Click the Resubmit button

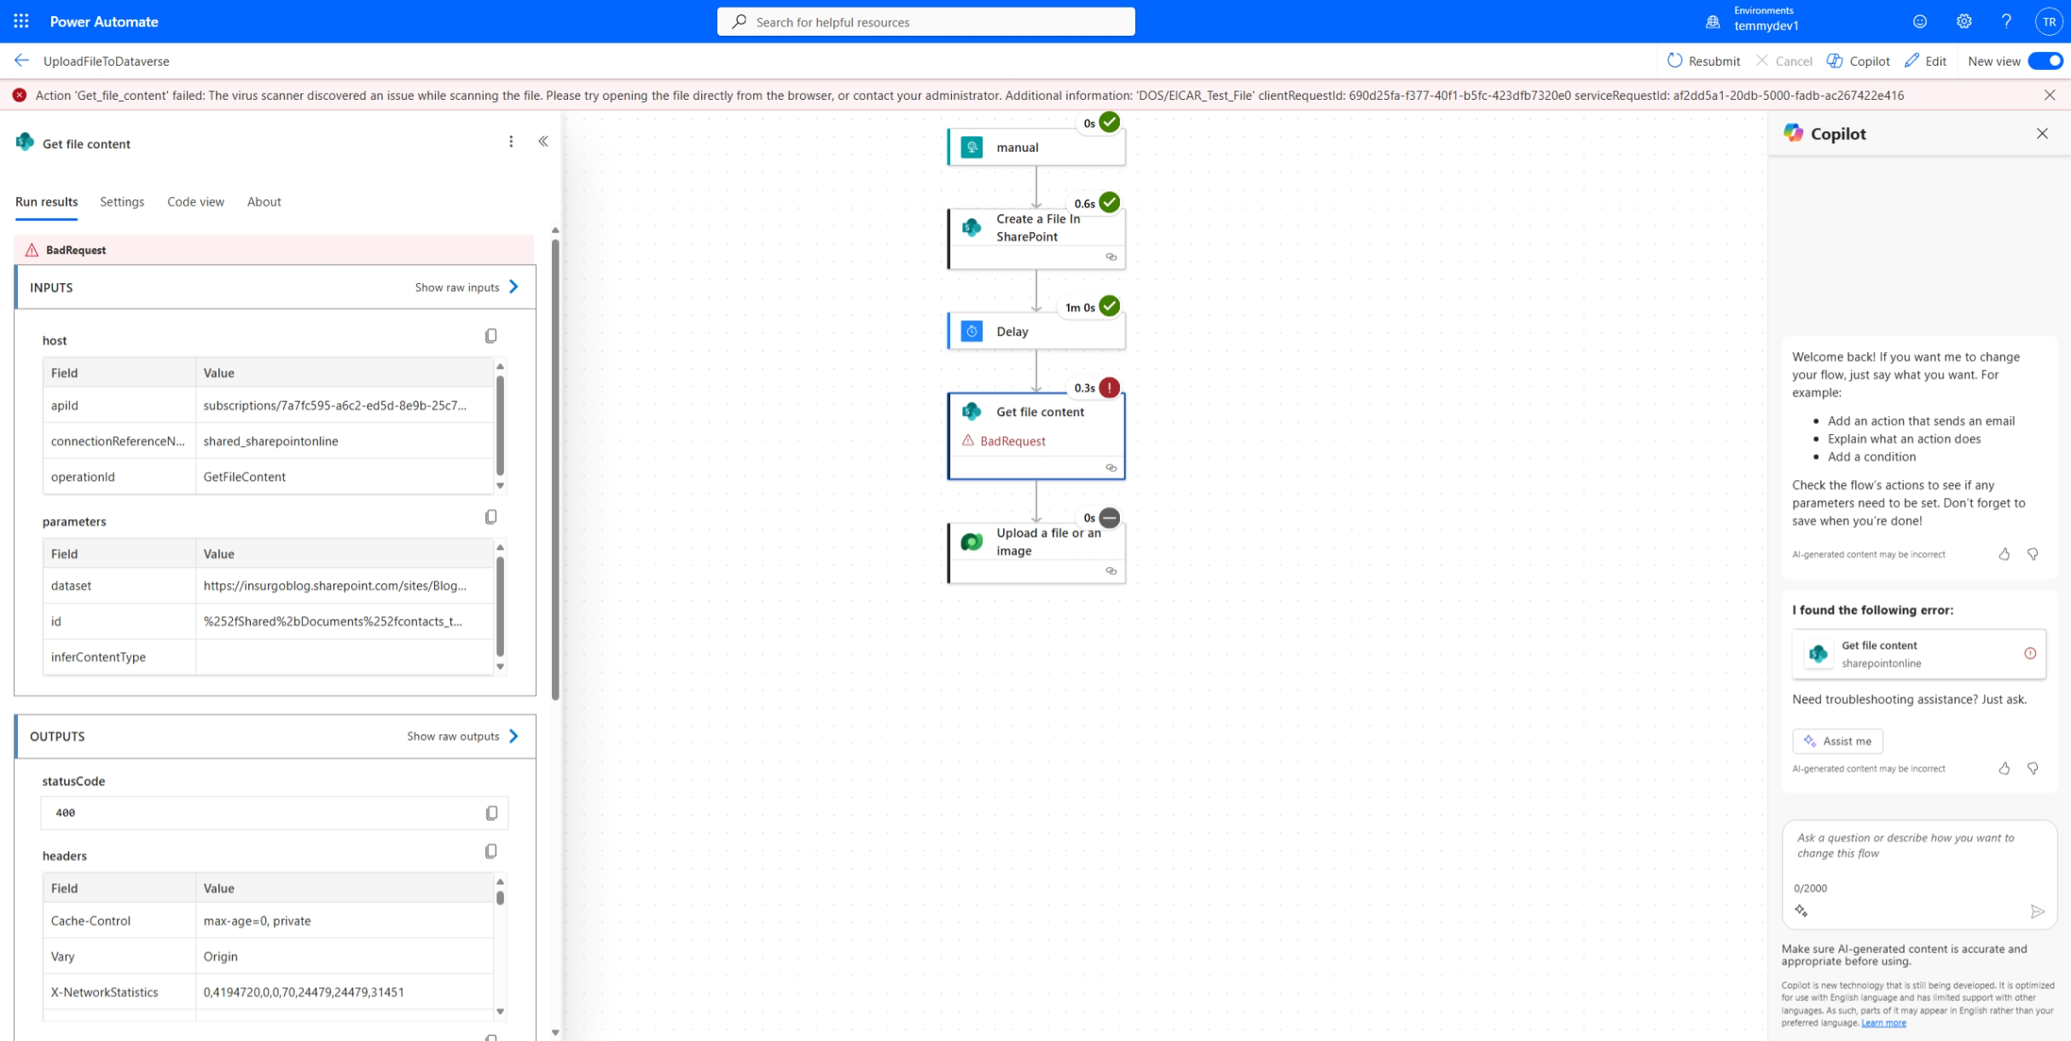[x=1703, y=61]
